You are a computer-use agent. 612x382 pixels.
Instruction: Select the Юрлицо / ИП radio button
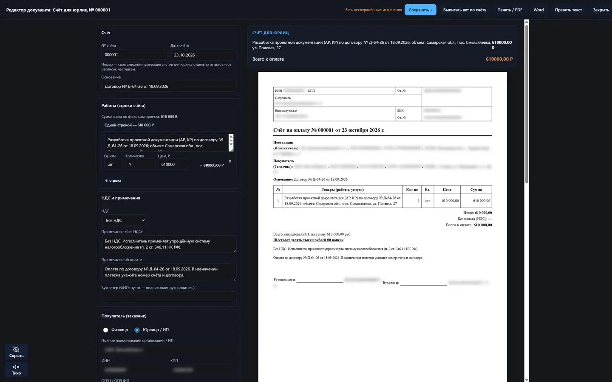click(x=137, y=330)
